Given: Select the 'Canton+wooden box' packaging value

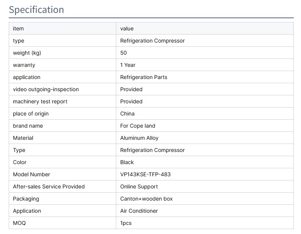Looking at the screenshot, I should click(146, 199).
